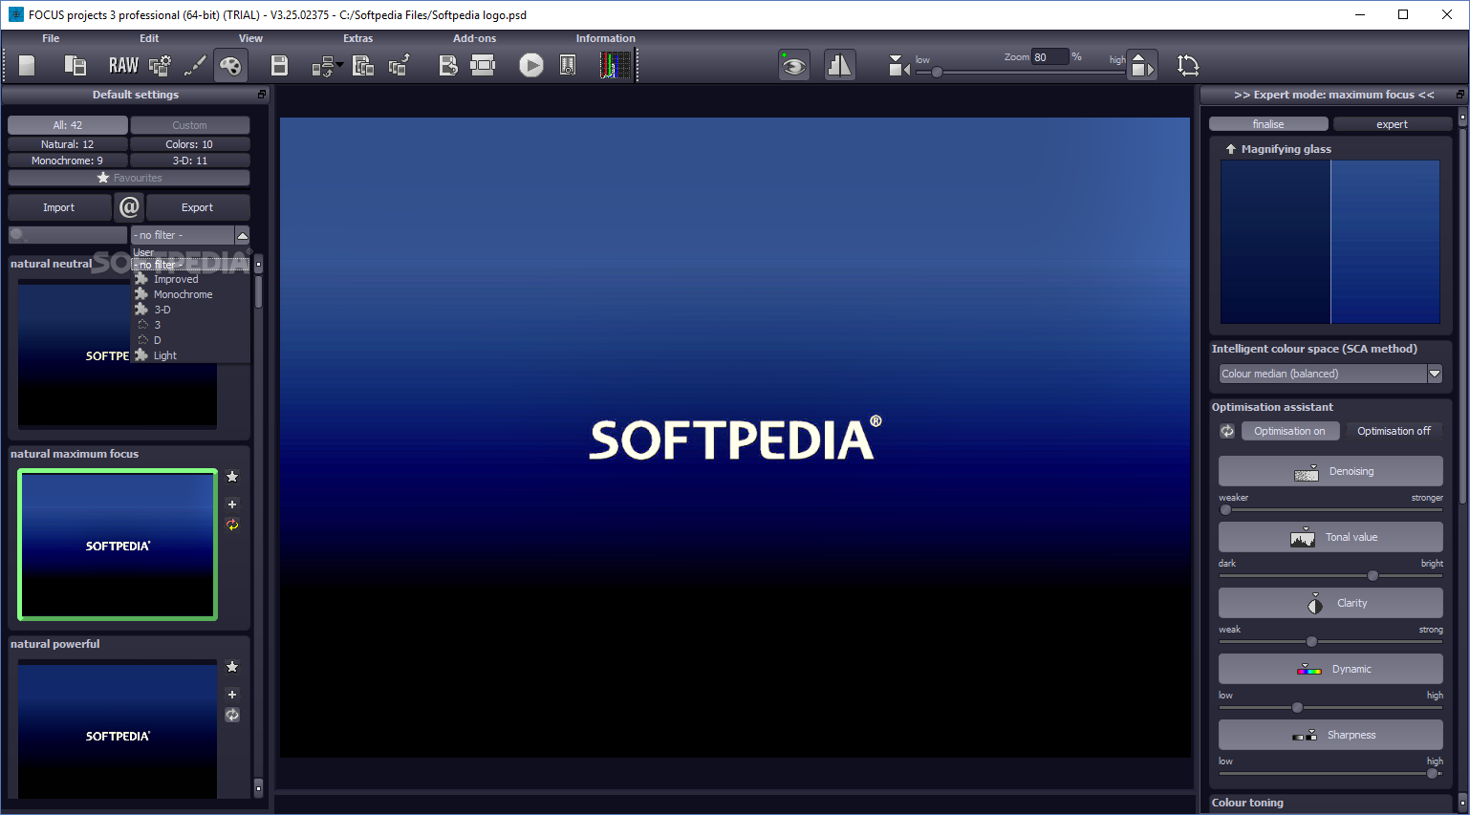Export presets
The height and width of the screenshot is (815, 1470).
[198, 207]
